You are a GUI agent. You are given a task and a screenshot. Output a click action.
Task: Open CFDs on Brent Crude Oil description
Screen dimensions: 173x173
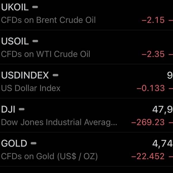pyautogui.click(x=48, y=20)
